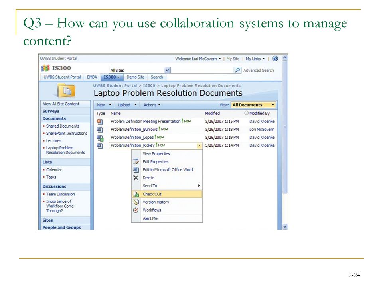Click Word icon for ProblemDefinition_Rickey

[100, 145]
